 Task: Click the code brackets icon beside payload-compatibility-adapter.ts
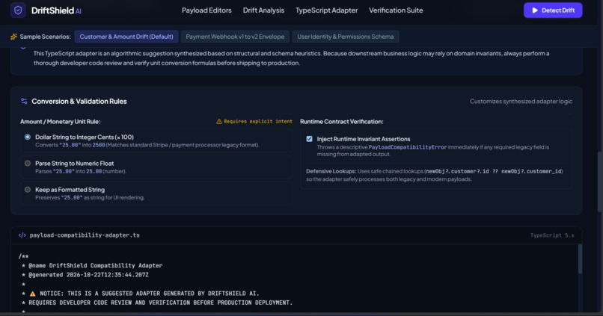(22, 235)
